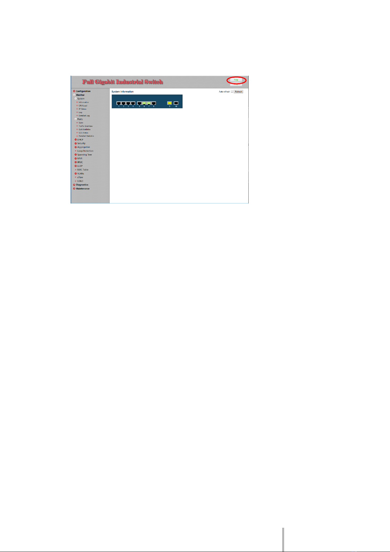Open the CPU Load page
This screenshot has height=552, width=390.
pyautogui.click(x=83, y=106)
